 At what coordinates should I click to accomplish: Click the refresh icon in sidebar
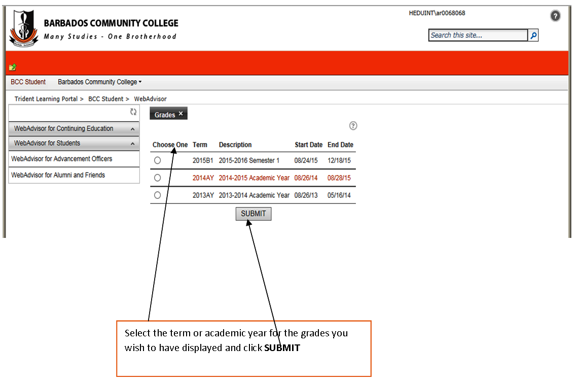pos(133,112)
